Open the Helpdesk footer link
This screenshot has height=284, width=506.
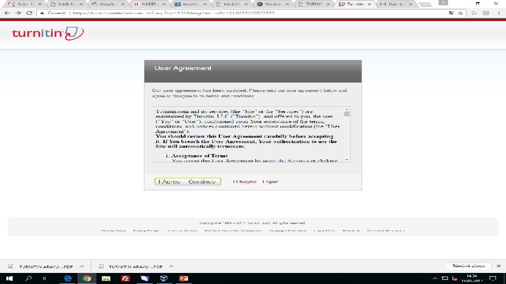coord(351,230)
